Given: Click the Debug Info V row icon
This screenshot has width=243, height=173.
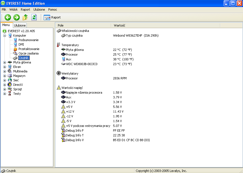Looking at the screenshot, I should (63, 140).
